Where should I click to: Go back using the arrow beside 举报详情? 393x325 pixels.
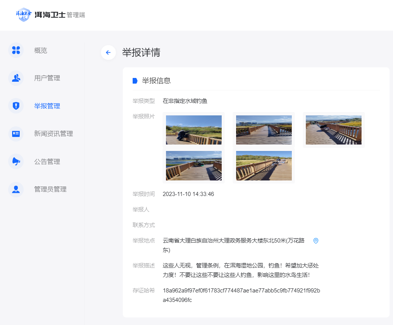click(108, 53)
